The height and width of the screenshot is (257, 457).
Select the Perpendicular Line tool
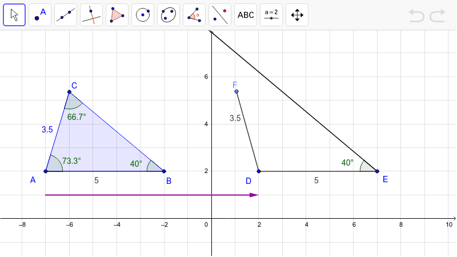point(91,15)
